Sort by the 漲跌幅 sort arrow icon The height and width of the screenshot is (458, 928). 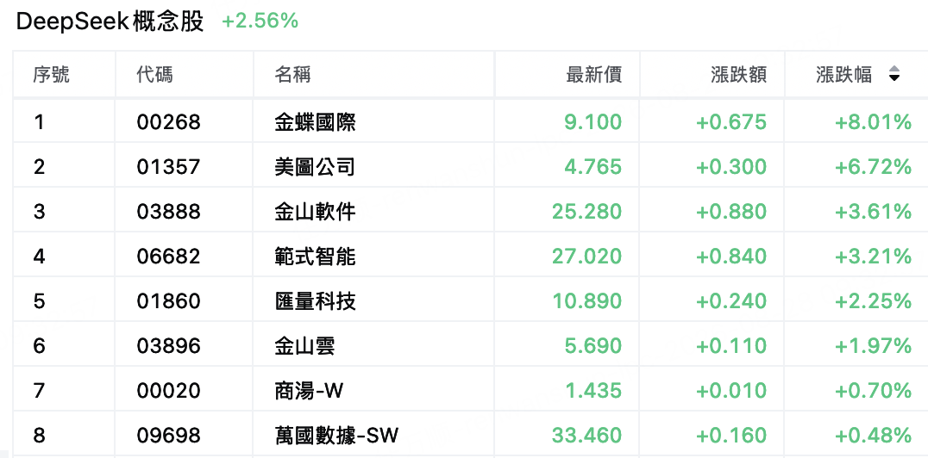tap(894, 74)
